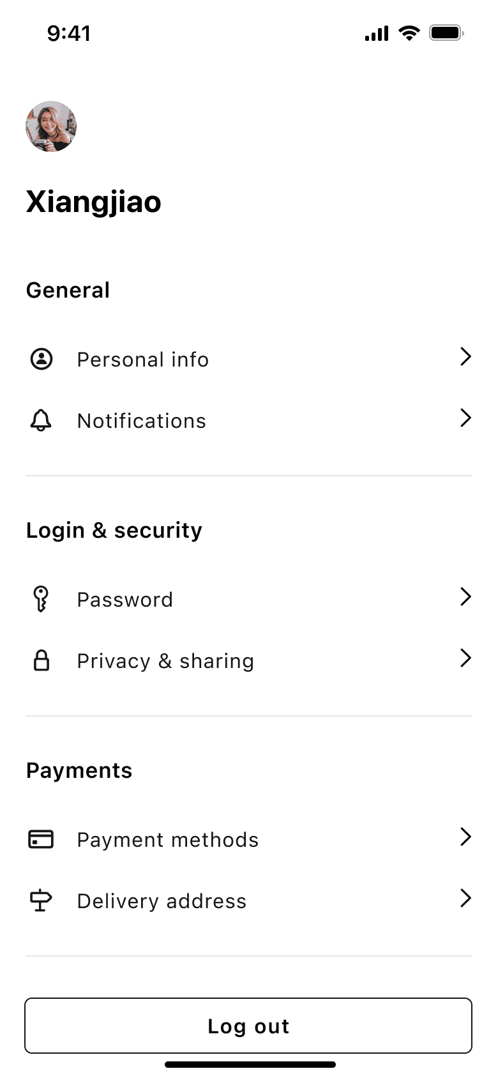Expand Personal info with its chevron
Screen dimensions: 498x1078
click(465, 356)
